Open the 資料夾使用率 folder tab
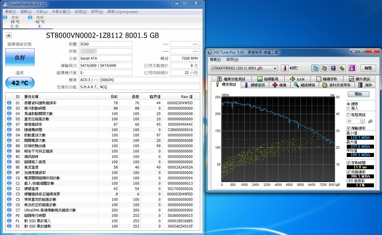This screenshot has height=235, width=382. (x=336, y=85)
